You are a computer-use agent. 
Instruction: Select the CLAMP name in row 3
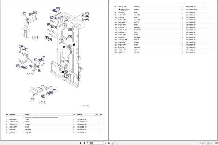[x=28, y=124]
